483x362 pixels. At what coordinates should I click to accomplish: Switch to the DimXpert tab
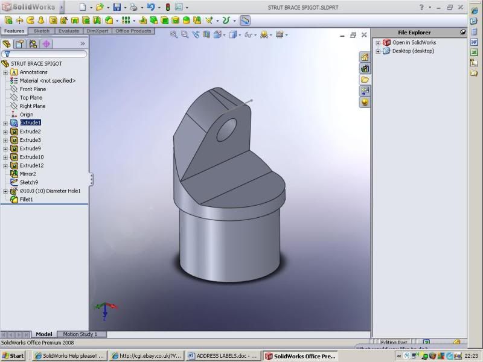(x=97, y=31)
